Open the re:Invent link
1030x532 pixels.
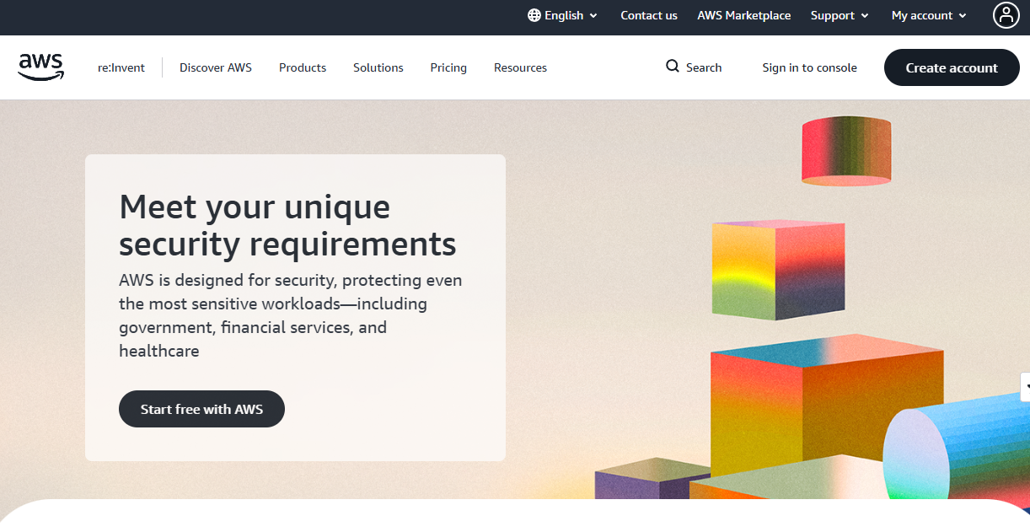click(121, 67)
